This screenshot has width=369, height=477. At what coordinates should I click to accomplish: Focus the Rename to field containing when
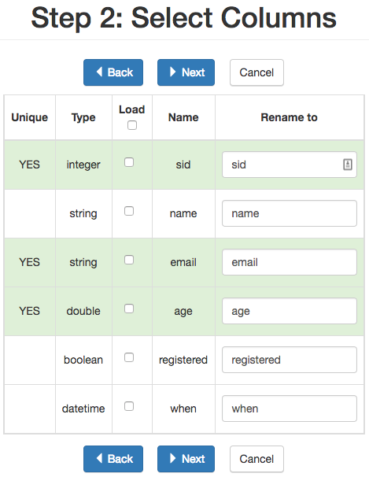[290, 409]
